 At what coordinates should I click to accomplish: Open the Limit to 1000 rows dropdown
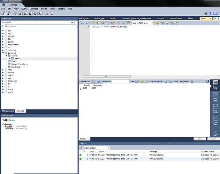point(143,23)
